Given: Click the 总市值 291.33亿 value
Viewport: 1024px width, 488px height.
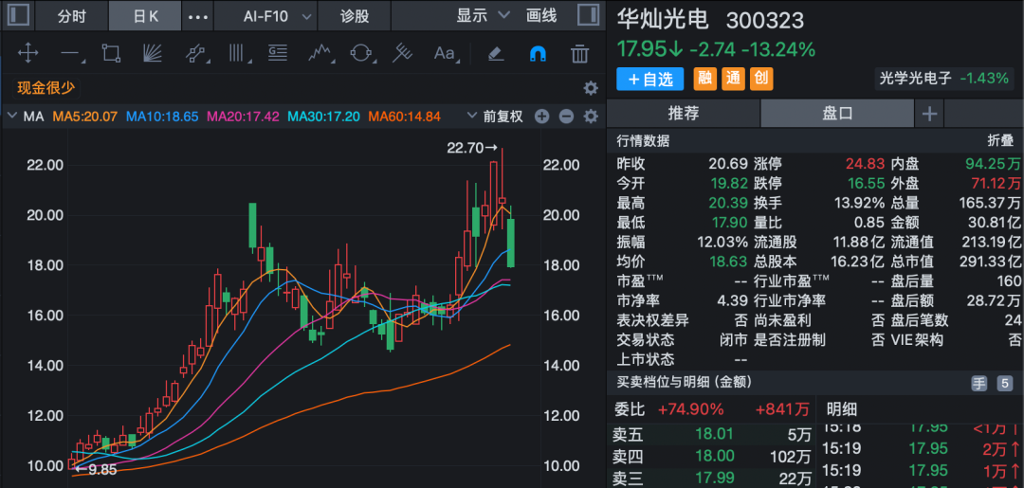Looking at the screenshot, I should 992,262.
